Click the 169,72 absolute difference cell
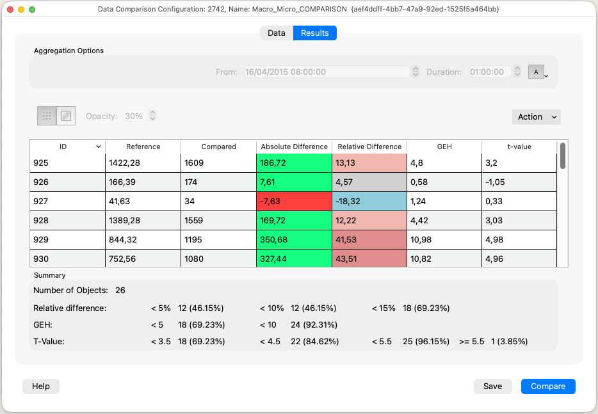598x414 pixels. coord(294,220)
